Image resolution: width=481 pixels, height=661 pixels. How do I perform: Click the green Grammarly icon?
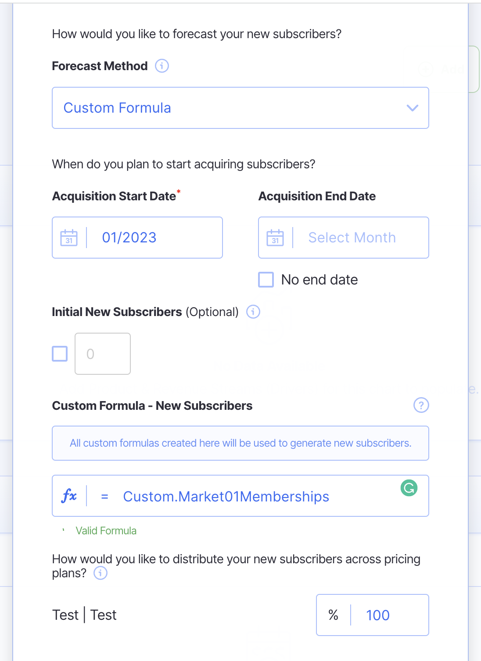(409, 488)
